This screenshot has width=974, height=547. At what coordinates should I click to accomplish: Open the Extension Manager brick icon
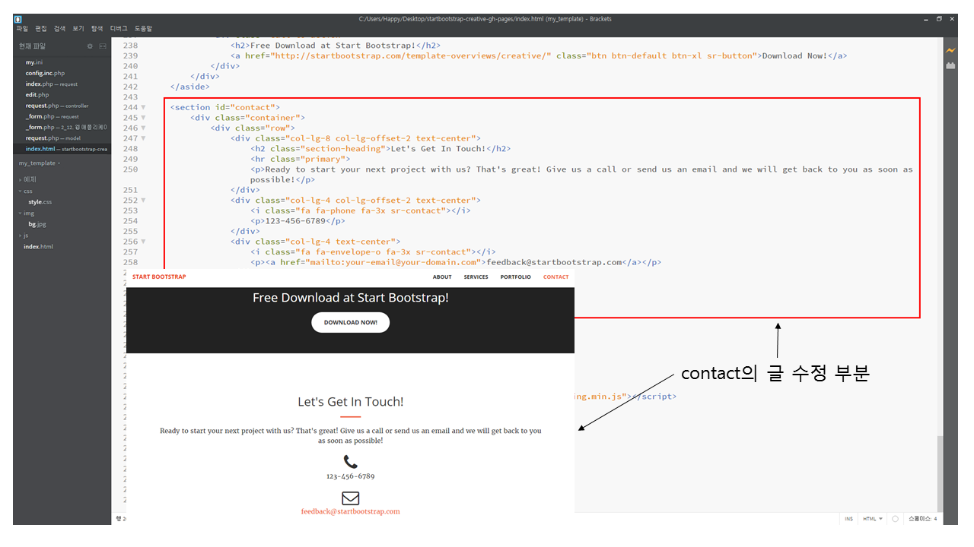950,66
